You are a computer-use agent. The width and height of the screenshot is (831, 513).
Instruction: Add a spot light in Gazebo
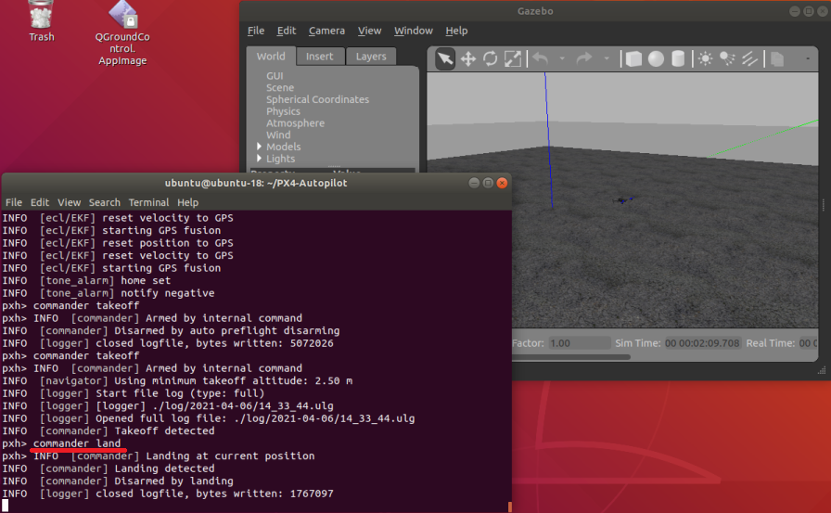(x=727, y=58)
